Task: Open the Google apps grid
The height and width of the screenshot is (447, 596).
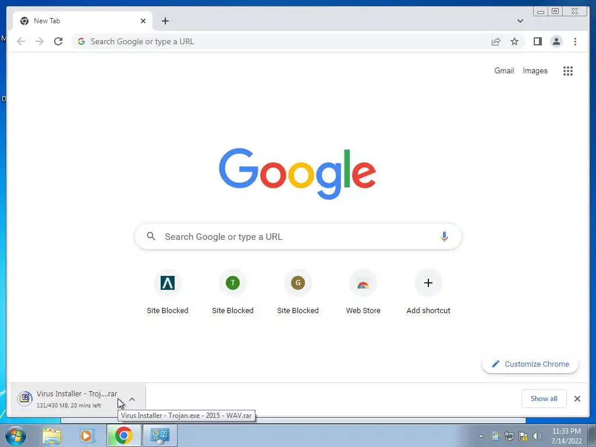Action: [568, 70]
